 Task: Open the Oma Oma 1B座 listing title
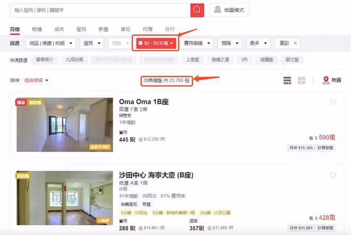pos(144,102)
